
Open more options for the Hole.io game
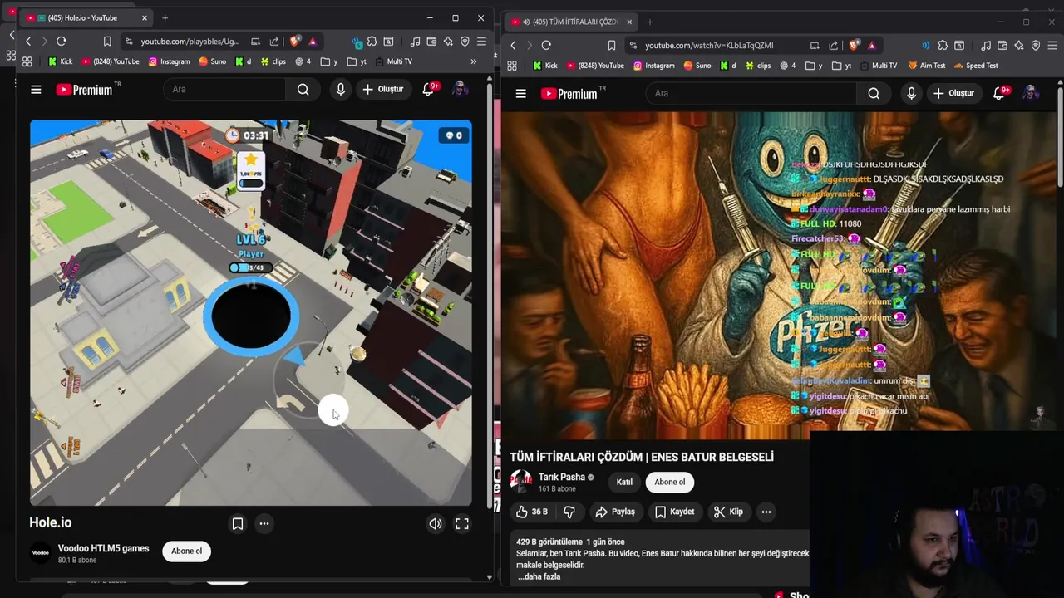[264, 523]
